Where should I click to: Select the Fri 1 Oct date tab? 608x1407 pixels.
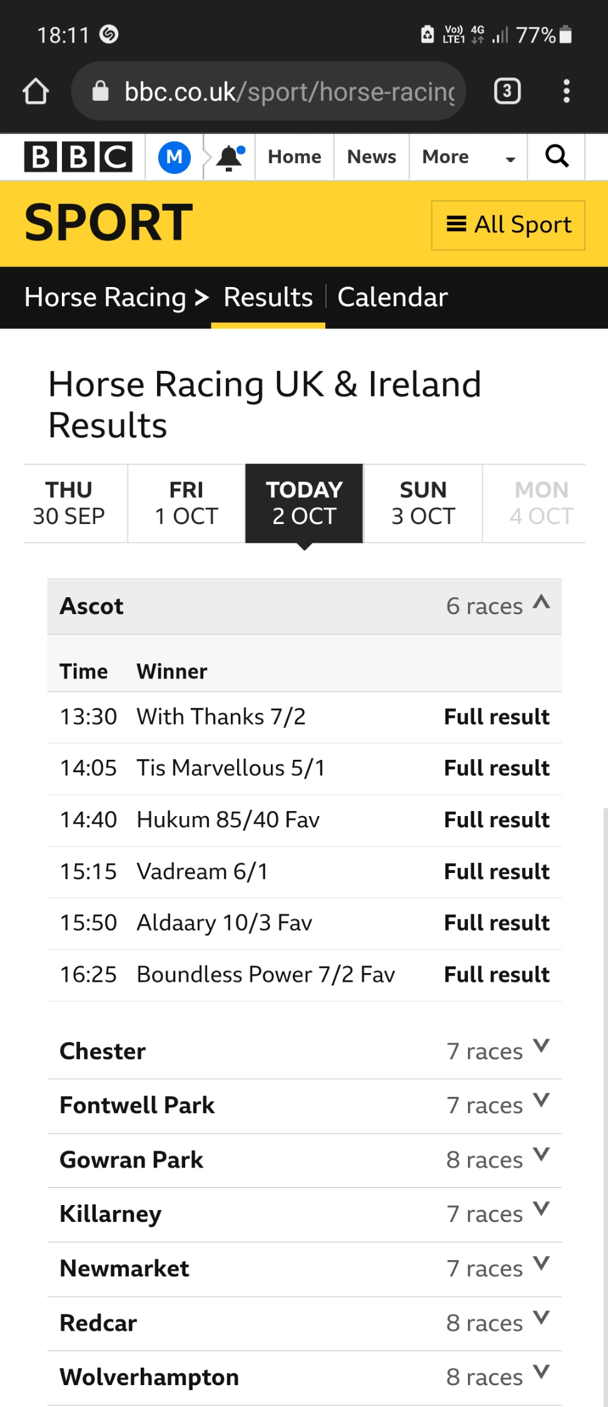[186, 503]
